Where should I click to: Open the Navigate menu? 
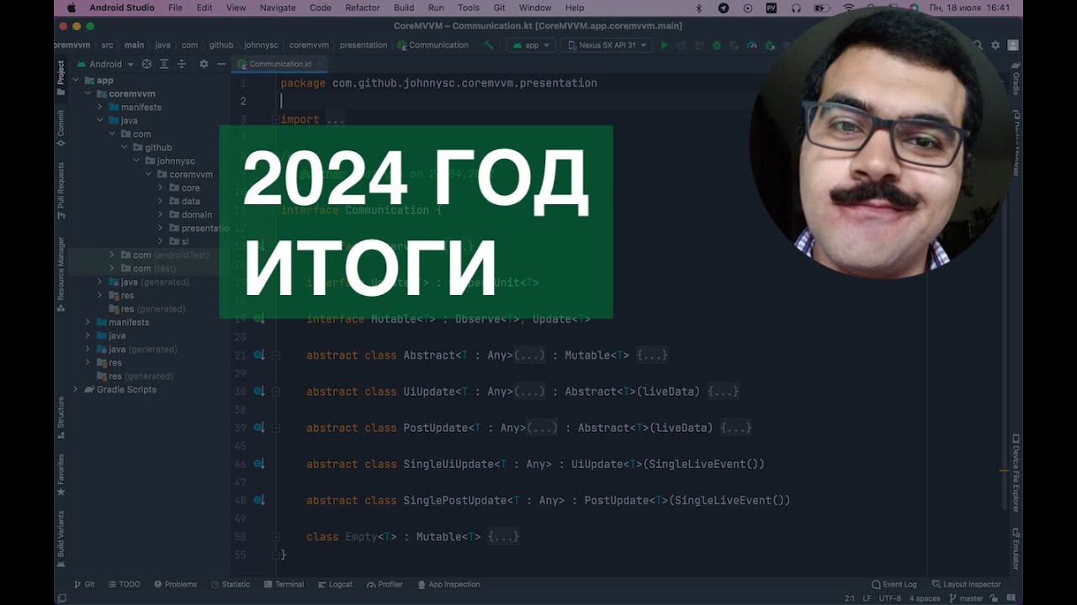click(278, 8)
